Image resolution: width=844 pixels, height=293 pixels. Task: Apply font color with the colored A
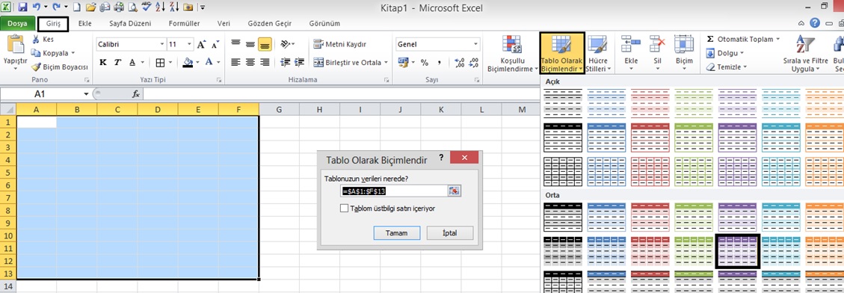tap(209, 63)
